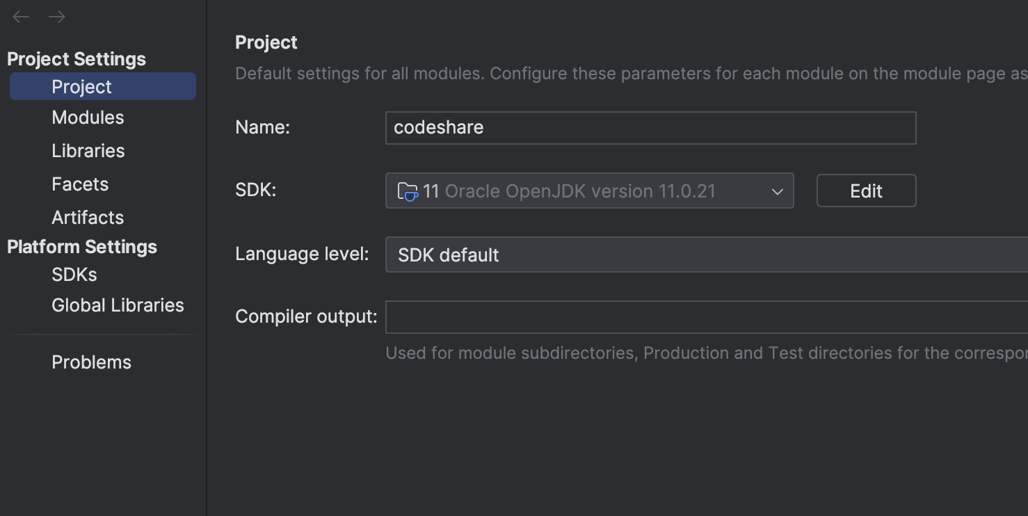Click the back navigation arrow
Viewport: 1028px width, 516px height.
20,17
